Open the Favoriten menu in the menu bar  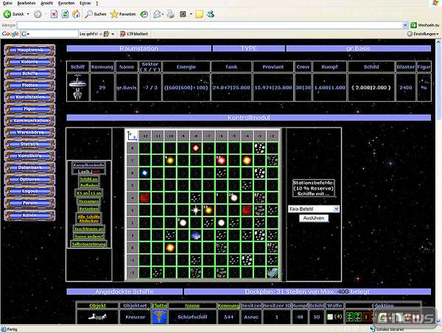click(x=66, y=4)
